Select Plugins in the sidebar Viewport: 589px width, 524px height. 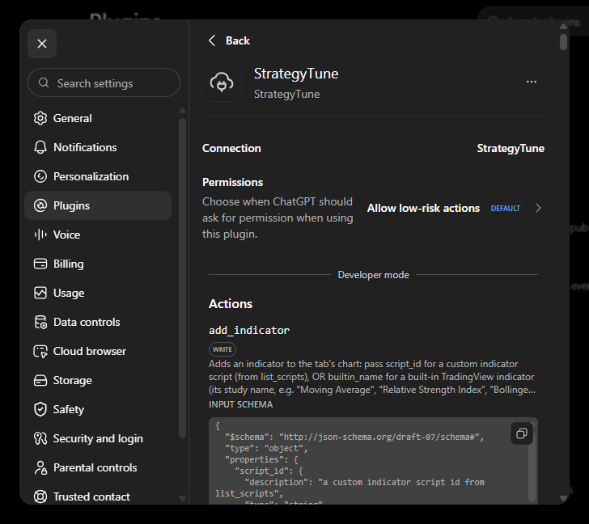(x=98, y=205)
